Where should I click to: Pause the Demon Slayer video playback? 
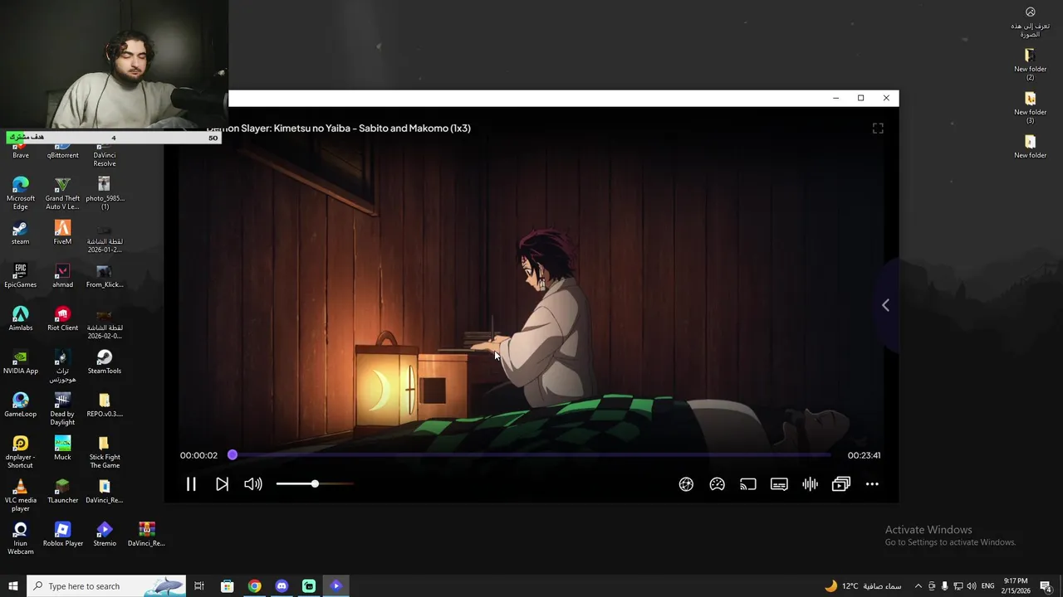[x=191, y=484]
